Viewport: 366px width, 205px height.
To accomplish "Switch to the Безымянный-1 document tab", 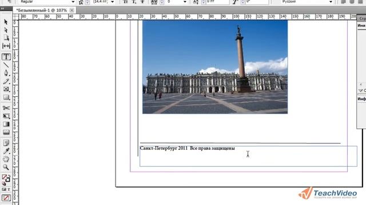I will (42, 10).
